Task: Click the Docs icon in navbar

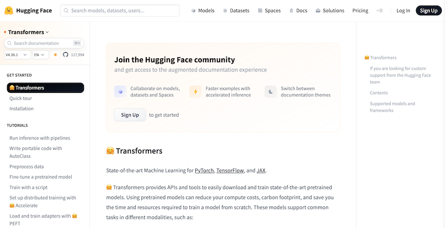Action: [291, 11]
